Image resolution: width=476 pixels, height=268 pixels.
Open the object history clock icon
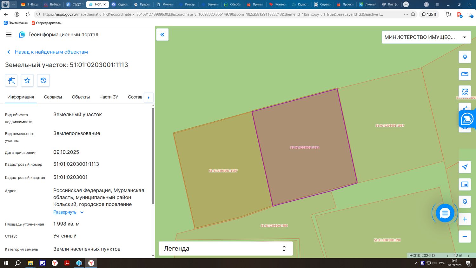43,80
